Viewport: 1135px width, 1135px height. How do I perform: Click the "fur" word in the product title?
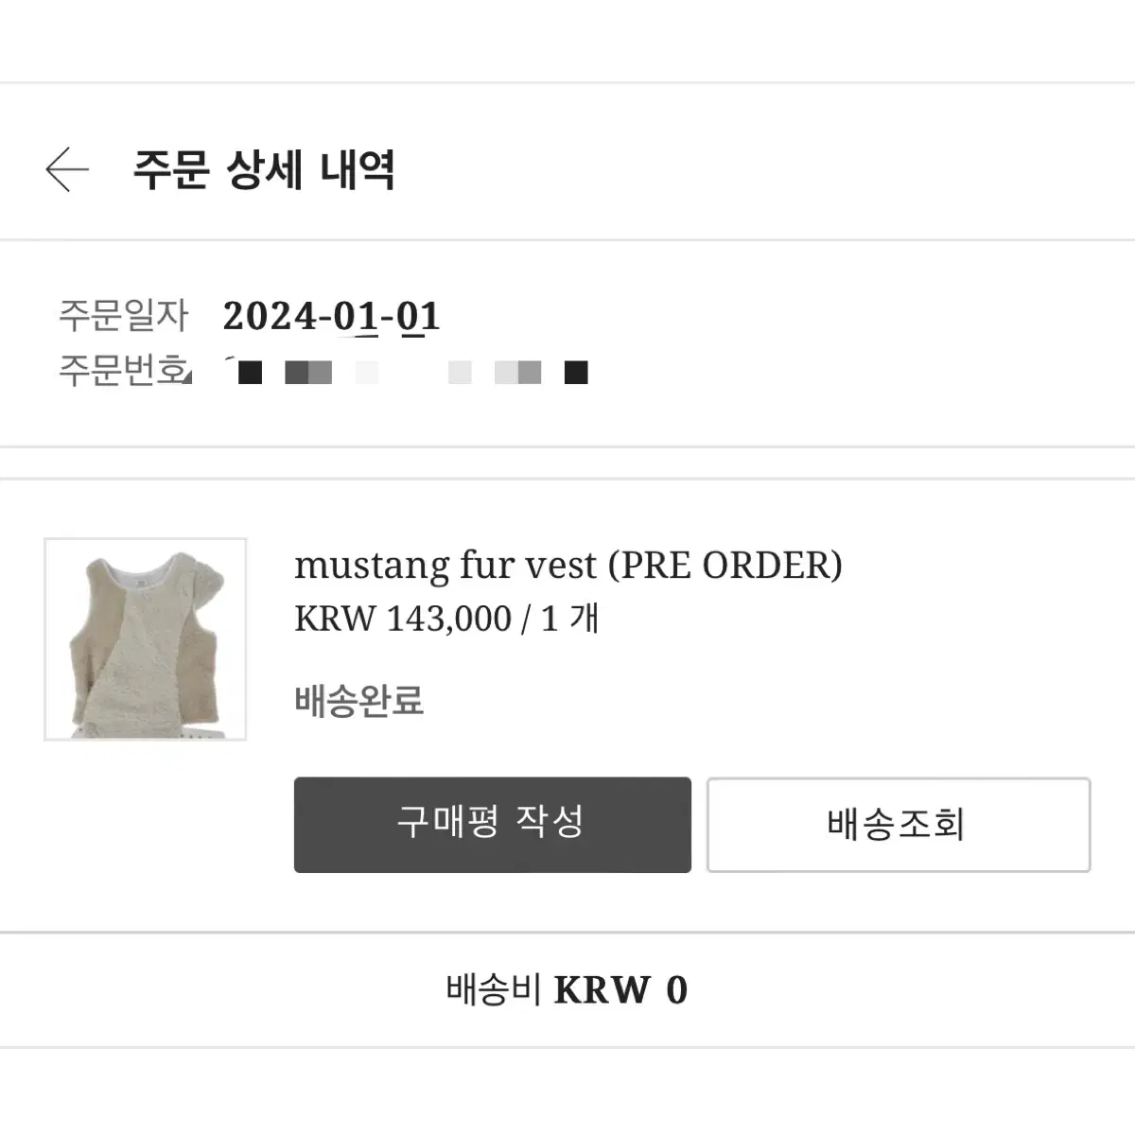coord(487,566)
